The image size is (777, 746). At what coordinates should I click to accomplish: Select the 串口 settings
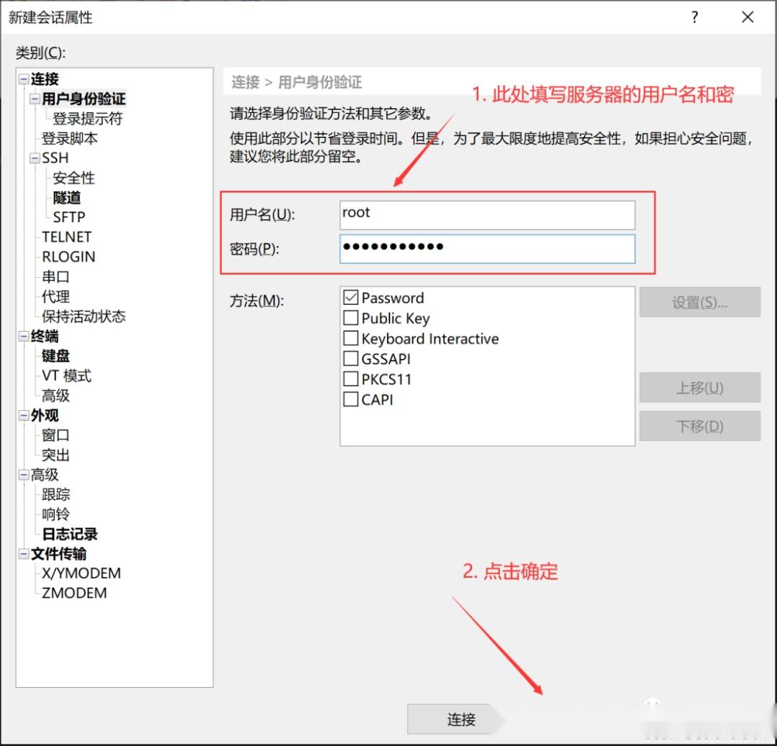coord(55,277)
